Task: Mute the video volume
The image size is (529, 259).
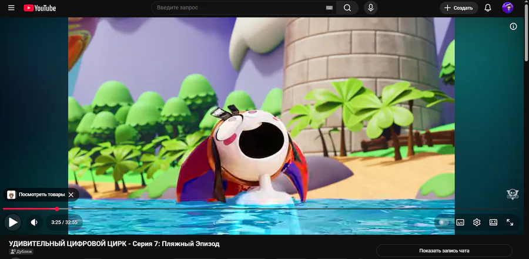Action: tap(34, 222)
